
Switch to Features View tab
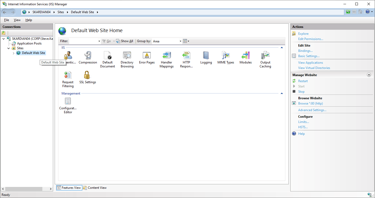(69, 188)
